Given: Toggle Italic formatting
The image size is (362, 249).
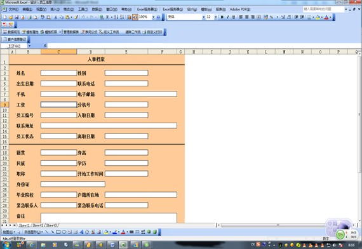Looking at the screenshot, I should (228, 17).
